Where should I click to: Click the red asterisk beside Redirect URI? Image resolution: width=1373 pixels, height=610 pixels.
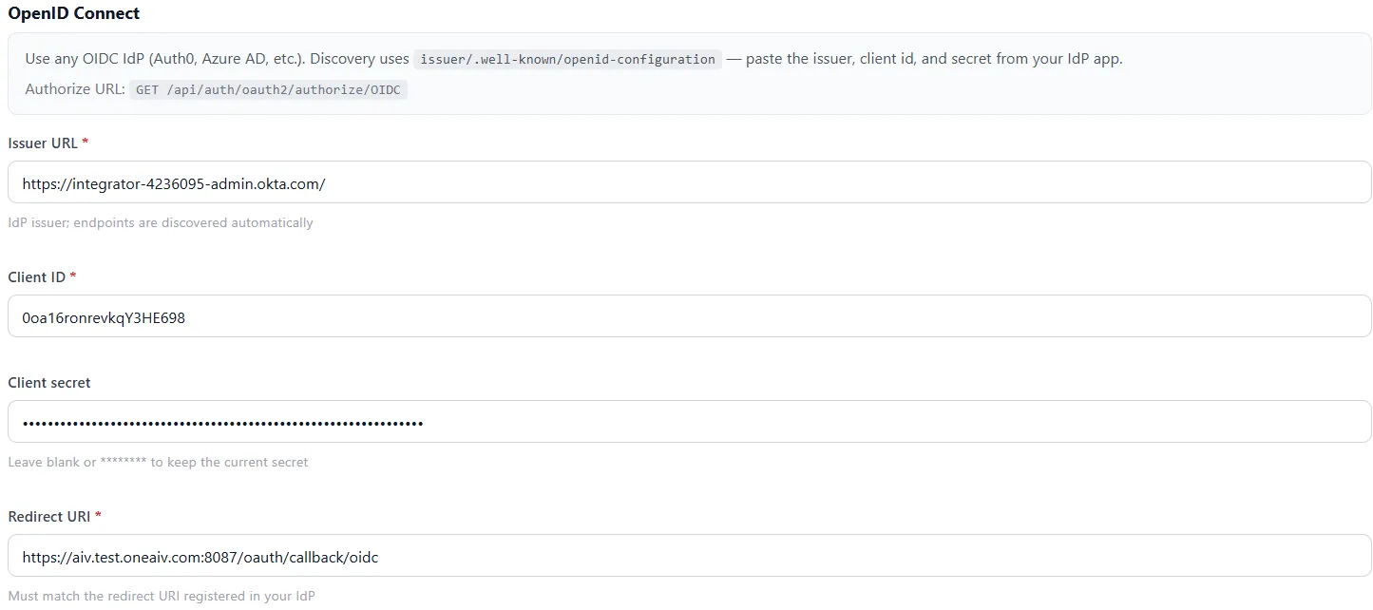[x=98, y=515]
